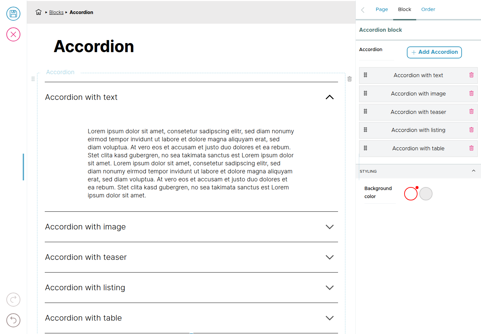Viewport: 481px width, 334px height.
Task: Click the undo arrow icon
Action: (x=13, y=320)
